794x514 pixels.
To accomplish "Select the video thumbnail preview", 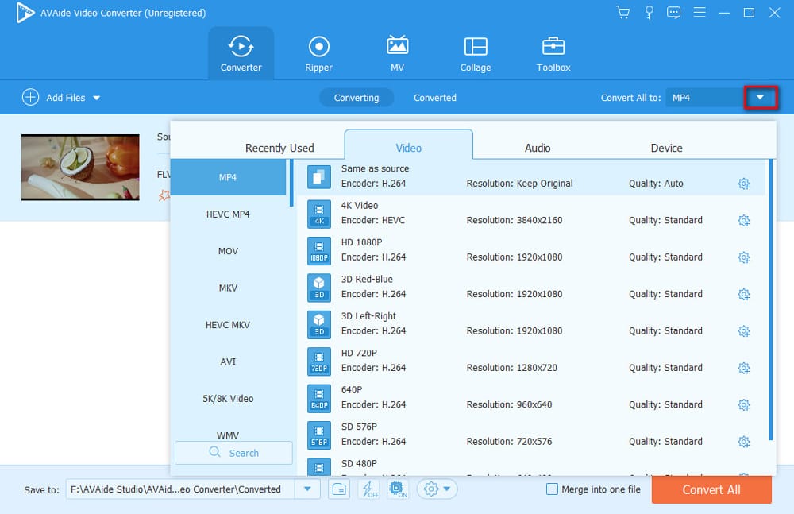I will [x=80, y=167].
